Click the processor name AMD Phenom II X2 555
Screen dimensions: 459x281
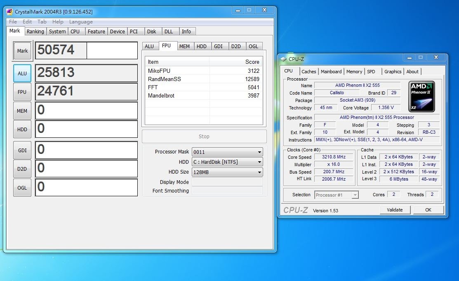358,85
